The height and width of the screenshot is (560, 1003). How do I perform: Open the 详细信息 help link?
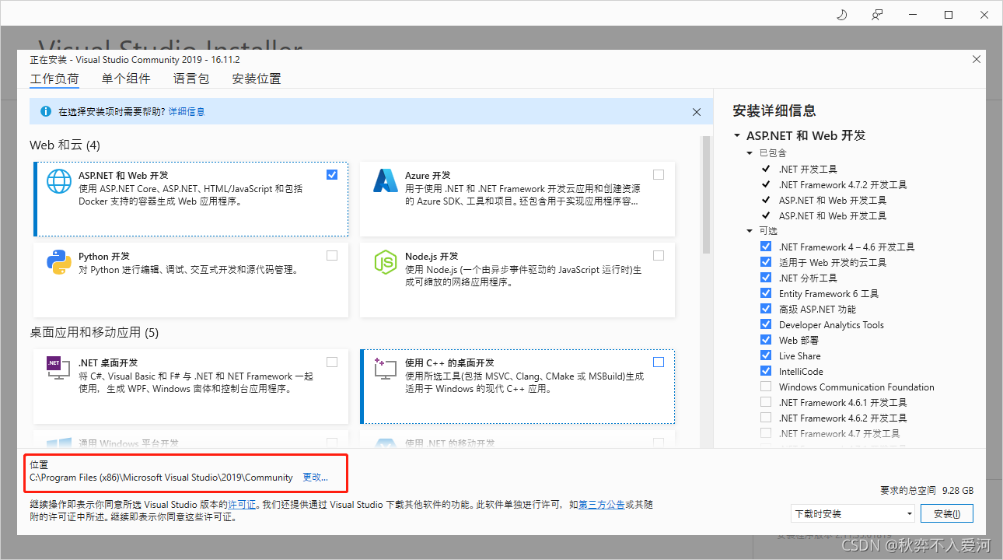point(187,112)
